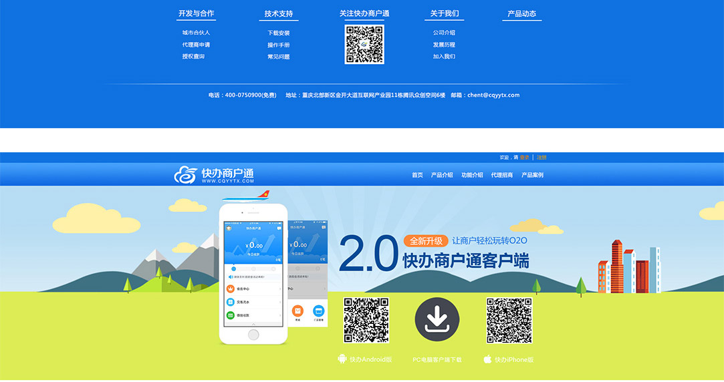Click the 注册 link
Screen dimensions: 724x382
[x=541, y=158]
